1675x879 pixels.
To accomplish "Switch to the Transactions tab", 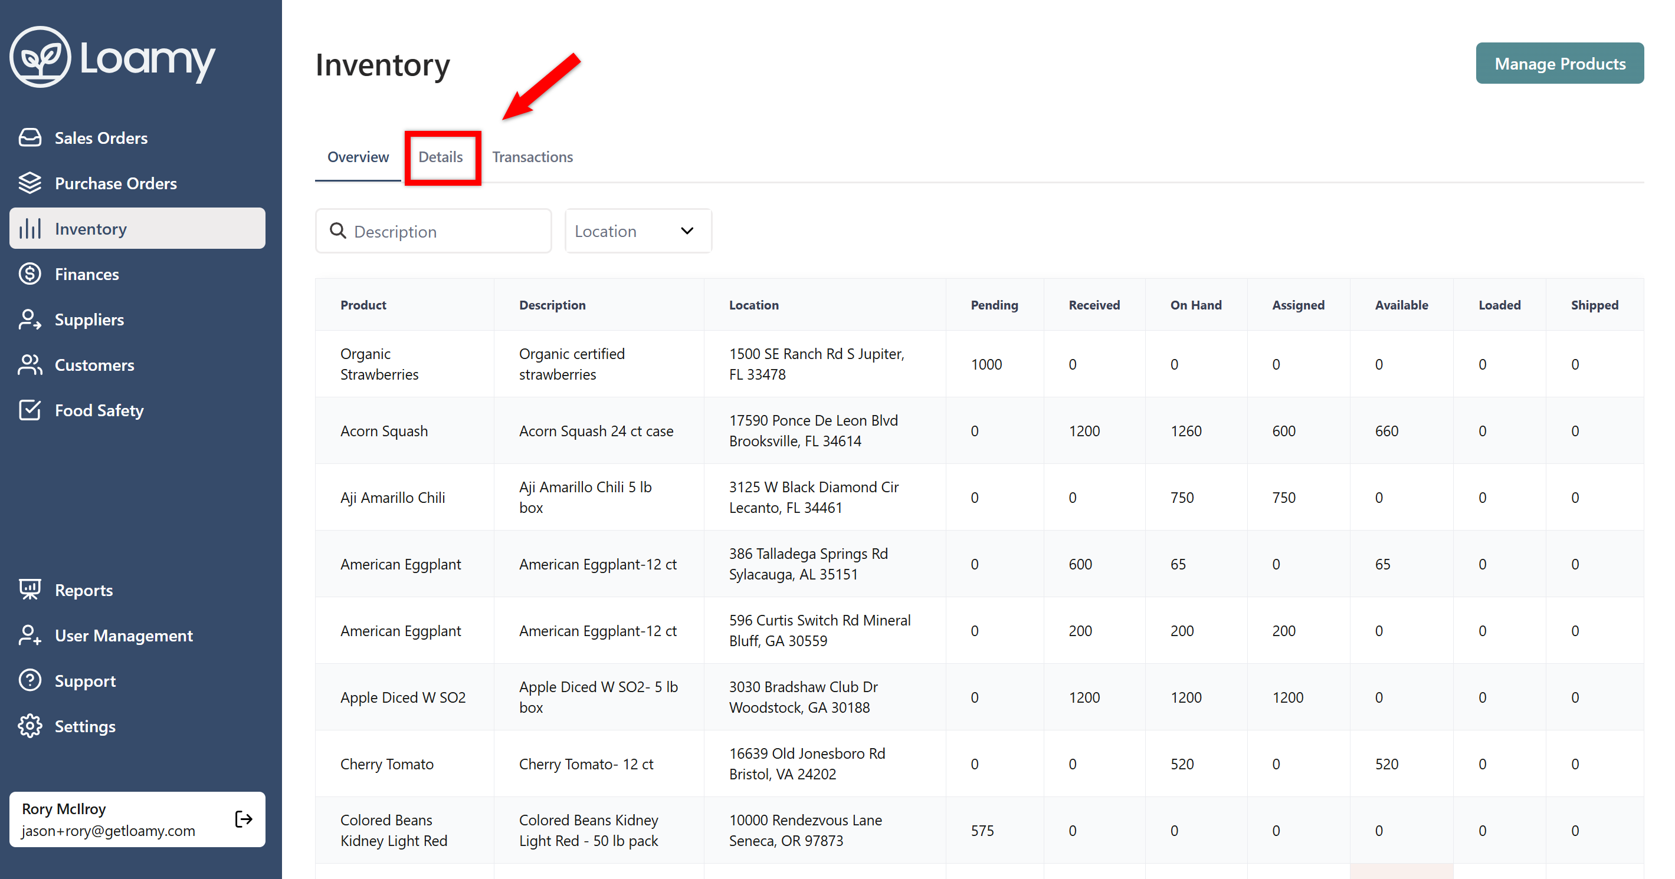I will pyautogui.click(x=532, y=157).
